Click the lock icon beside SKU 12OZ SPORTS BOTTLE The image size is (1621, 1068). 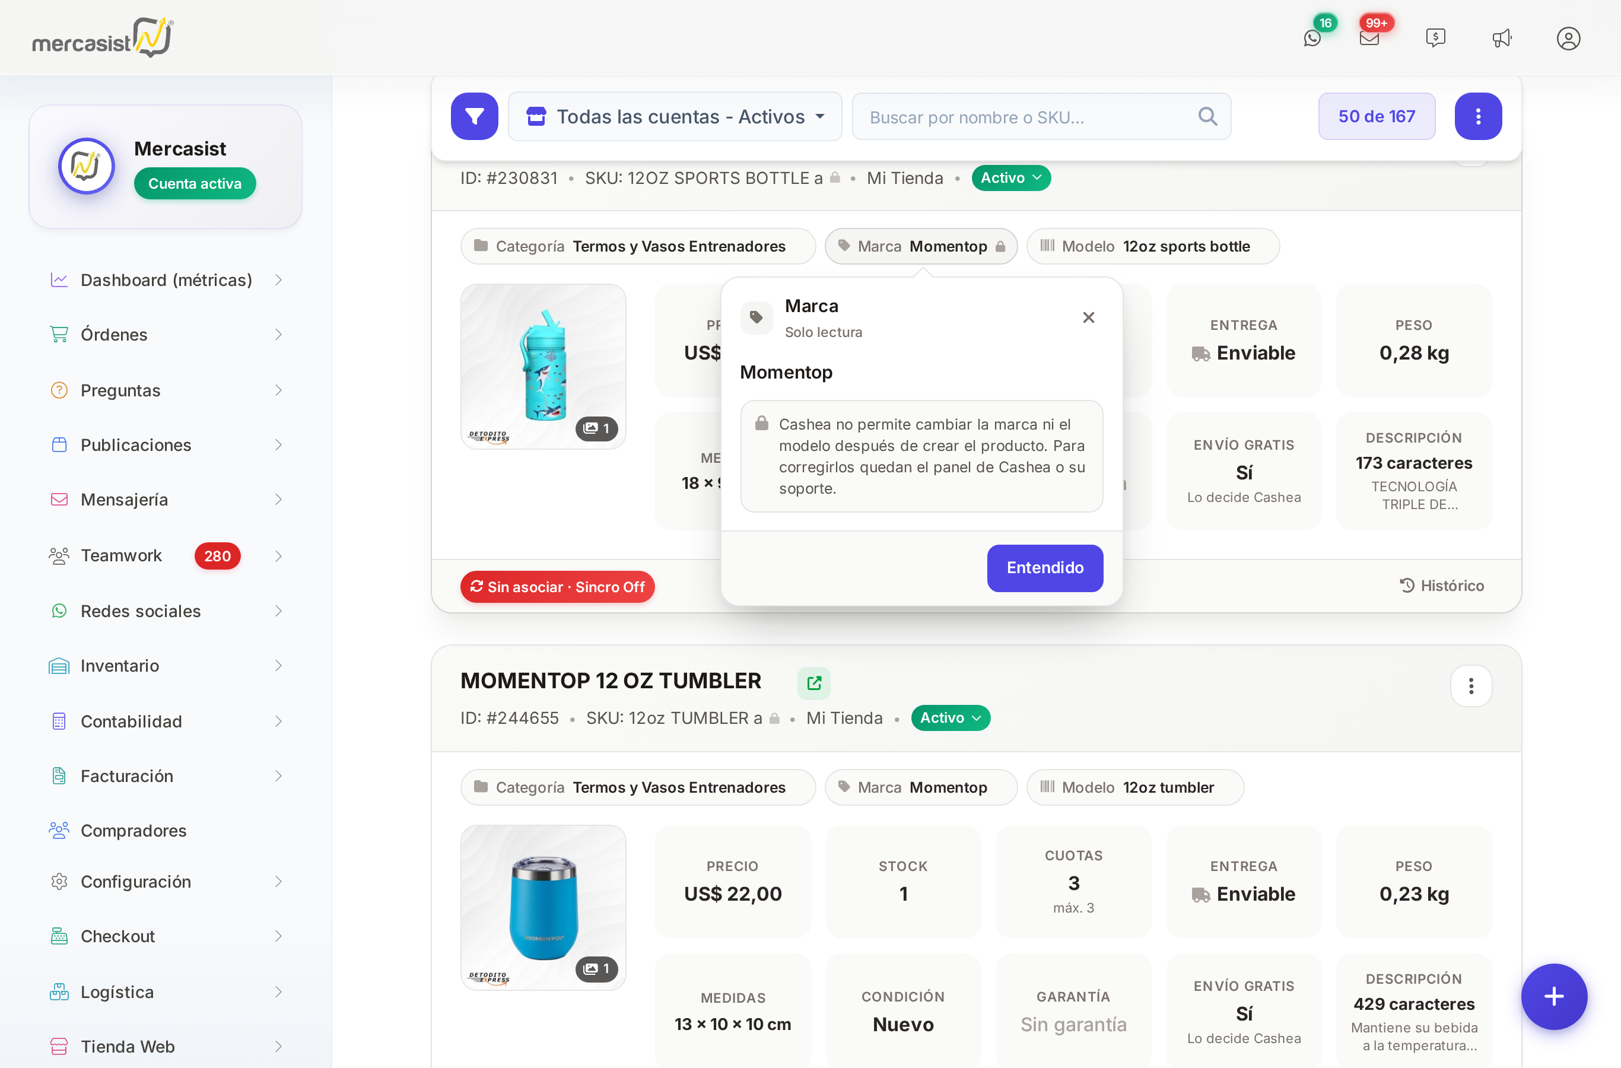click(835, 178)
